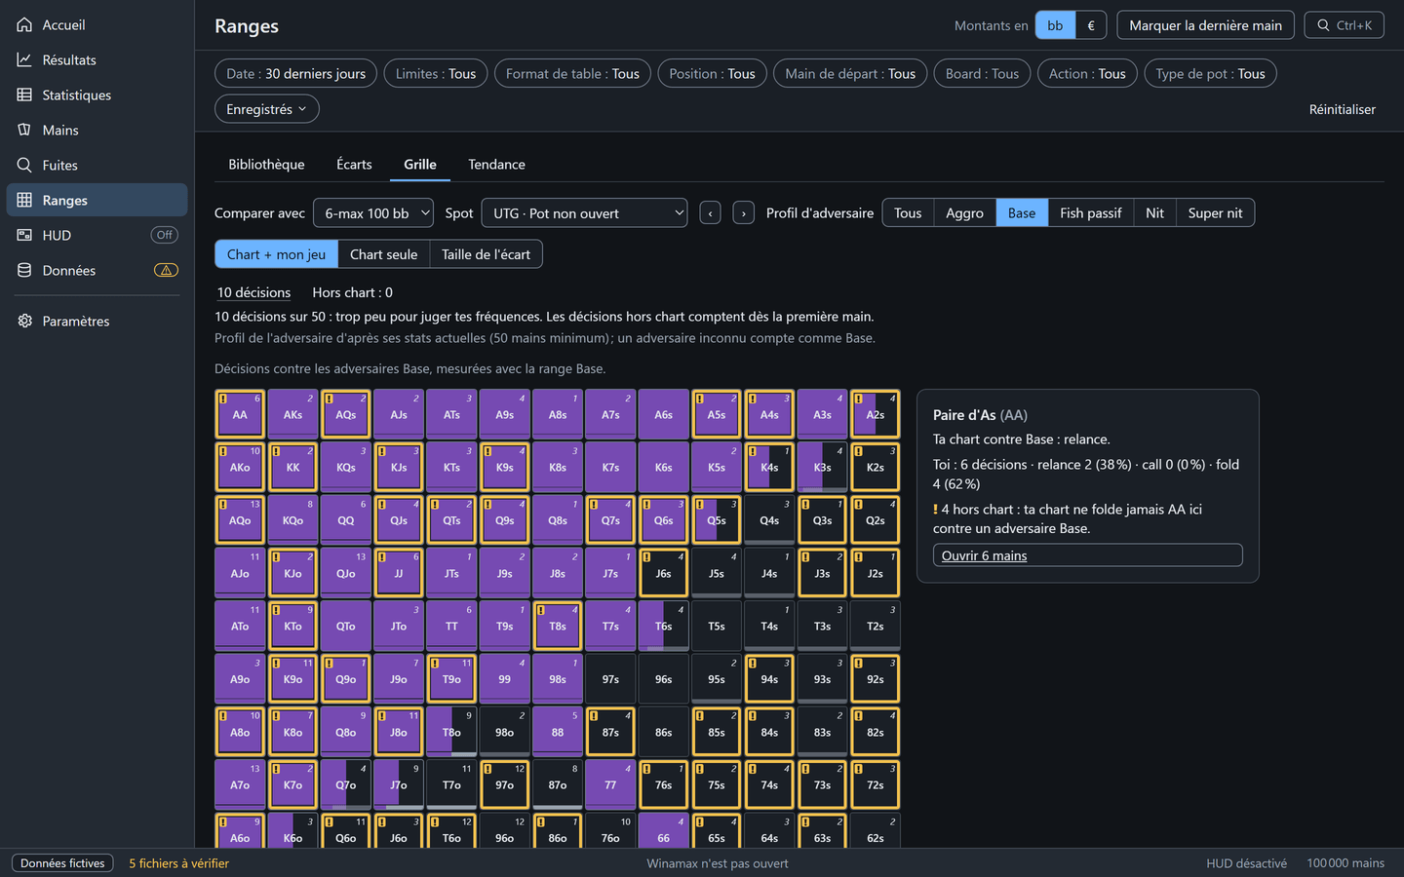This screenshot has height=877, width=1404.
Task: Select the T8s cell in grid
Action: point(558,626)
